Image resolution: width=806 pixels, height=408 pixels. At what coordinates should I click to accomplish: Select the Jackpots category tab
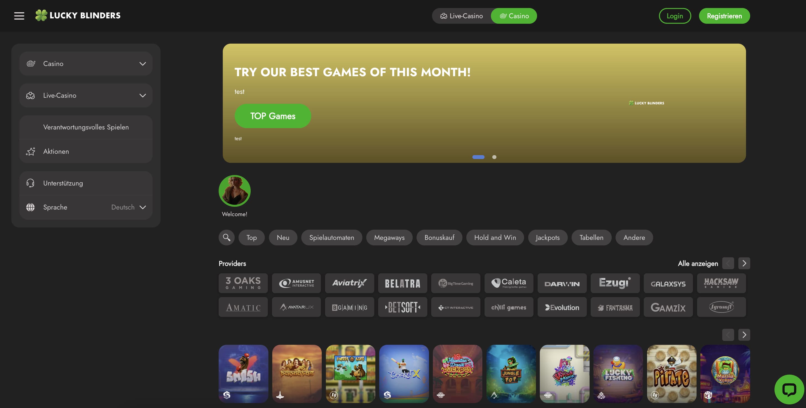(x=548, y=237)
